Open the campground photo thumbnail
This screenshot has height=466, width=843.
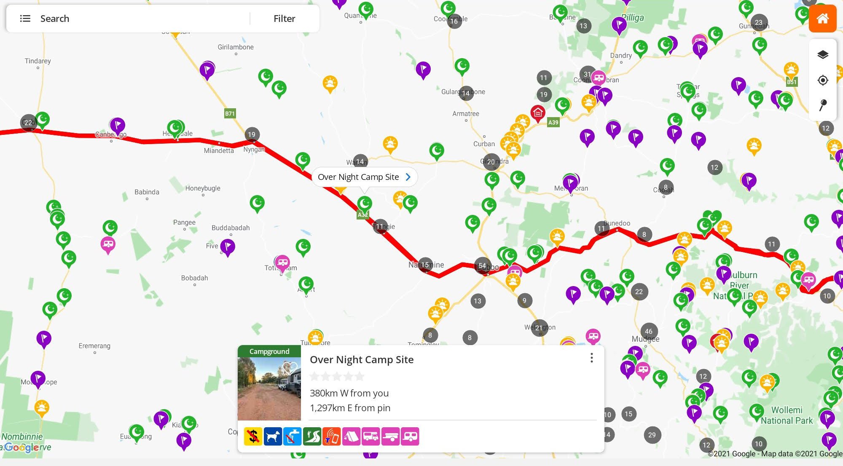268,390
